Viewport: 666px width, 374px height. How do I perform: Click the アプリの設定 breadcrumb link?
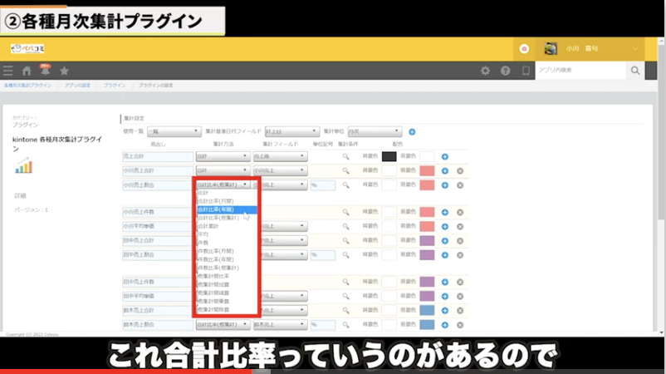coord(80,86)
